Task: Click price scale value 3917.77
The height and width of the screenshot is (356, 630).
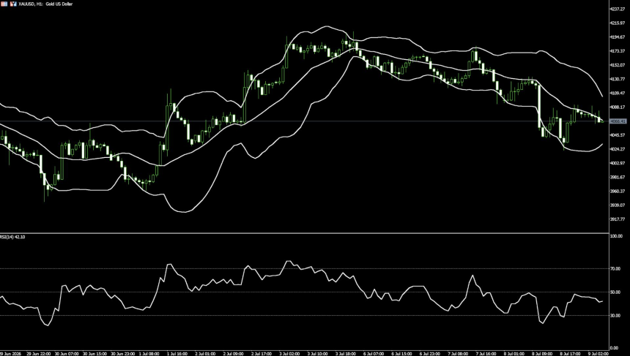Action: point(617,219)
